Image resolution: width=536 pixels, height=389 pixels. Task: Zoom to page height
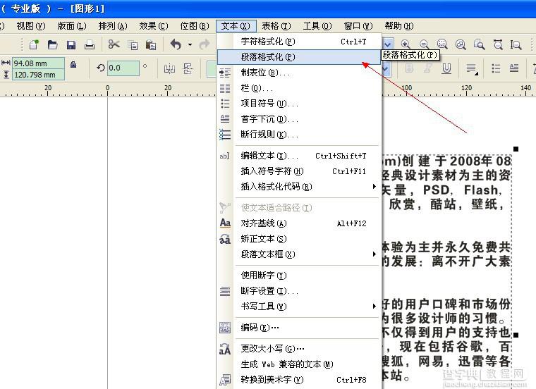click(x=516, y=44)
